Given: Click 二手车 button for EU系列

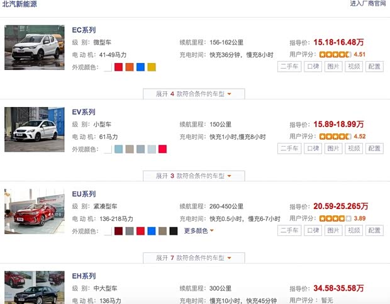Looking at the screenshot, I should click(289, 230).
